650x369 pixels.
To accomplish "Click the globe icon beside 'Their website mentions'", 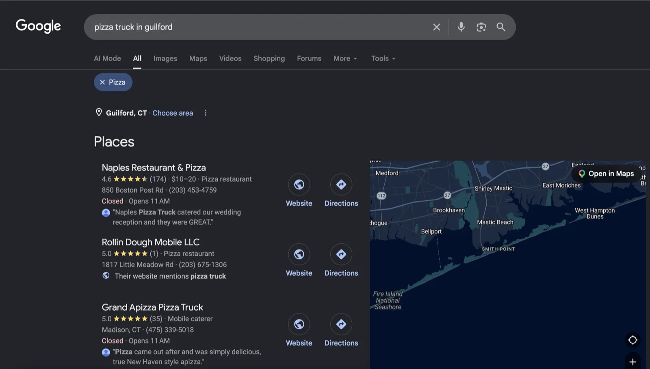I will point(106,276).
